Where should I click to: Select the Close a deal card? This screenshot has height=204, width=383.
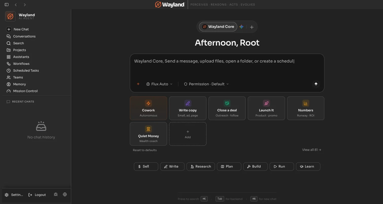(x=227, y=108)
